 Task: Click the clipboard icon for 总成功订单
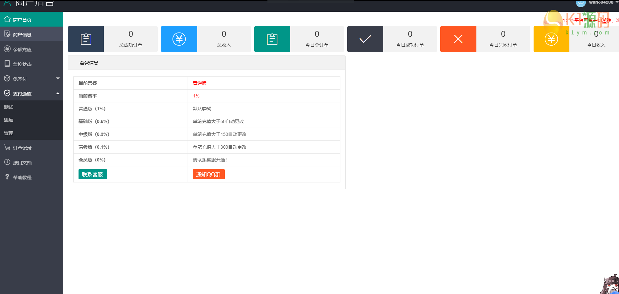tap(86, 39)
